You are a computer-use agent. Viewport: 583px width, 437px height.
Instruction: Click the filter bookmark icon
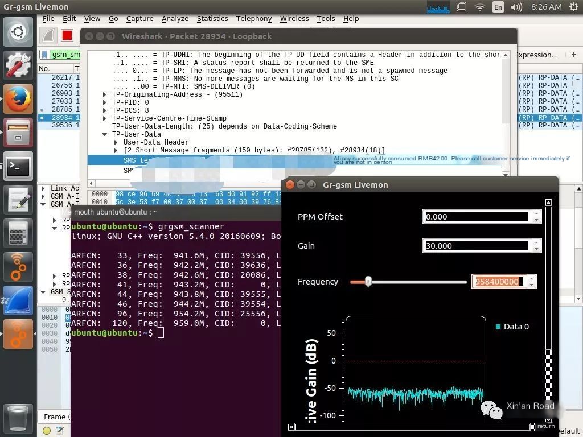[x=44, y=55]
